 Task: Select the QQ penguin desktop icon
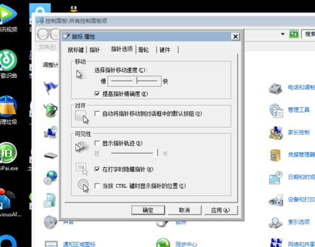pyautogui.click(x=74, y=8)
